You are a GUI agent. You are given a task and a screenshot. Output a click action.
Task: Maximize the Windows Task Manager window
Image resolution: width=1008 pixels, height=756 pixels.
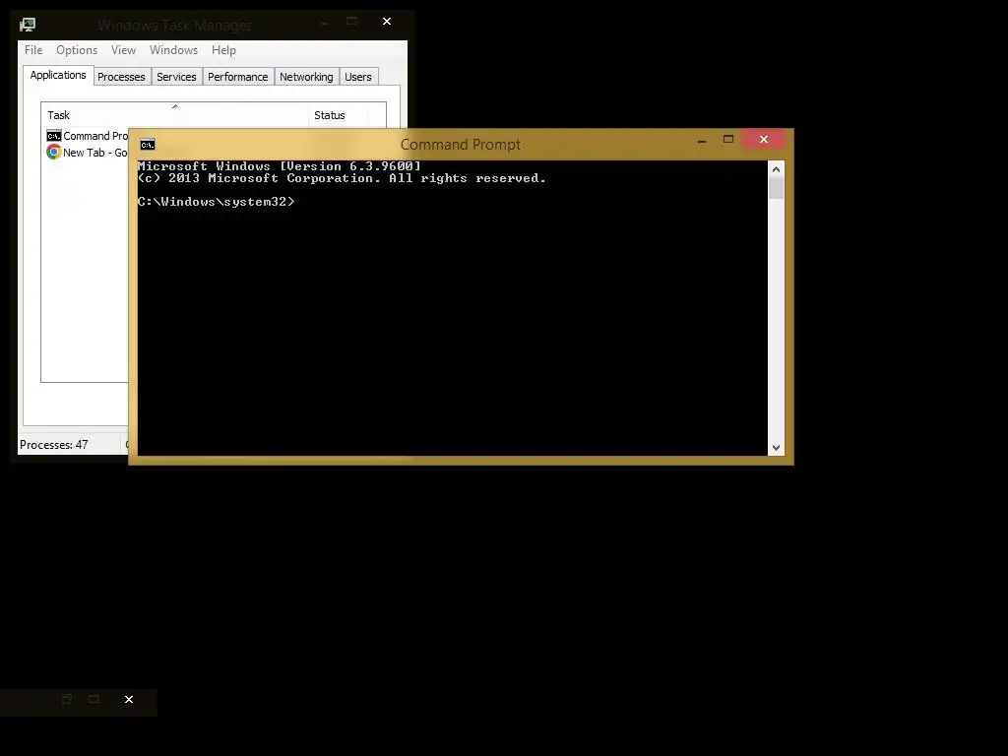(351, 22)
